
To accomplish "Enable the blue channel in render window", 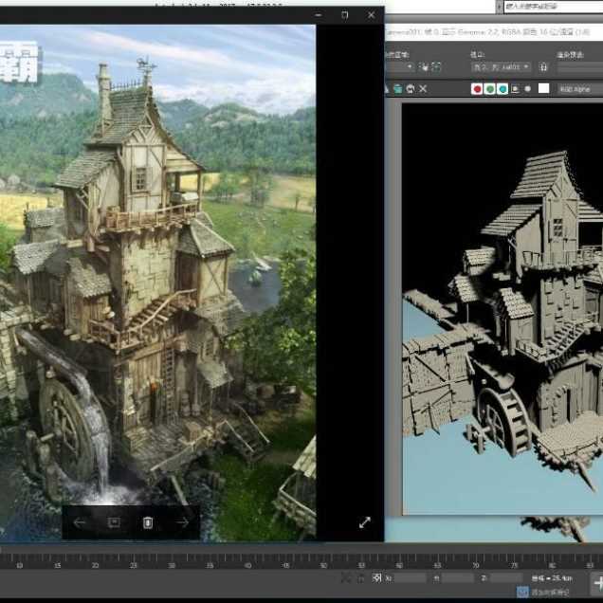I will [502, 89].
